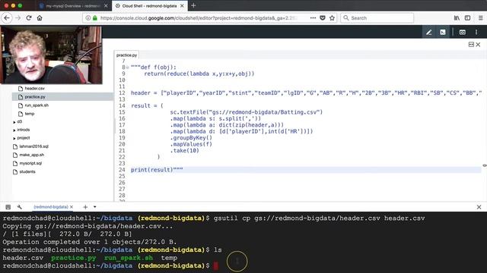Close the my-mysql Overview browser tab
The height and width of the screenshot is (273, 487).
tap(106, 6)
